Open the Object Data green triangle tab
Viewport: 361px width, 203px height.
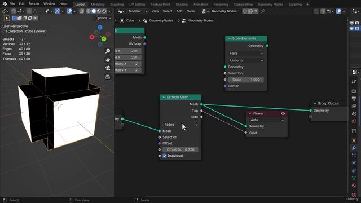[354, 178]
